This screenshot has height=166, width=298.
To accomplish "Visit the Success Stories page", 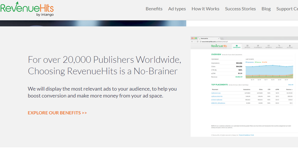I will [240, 9].
